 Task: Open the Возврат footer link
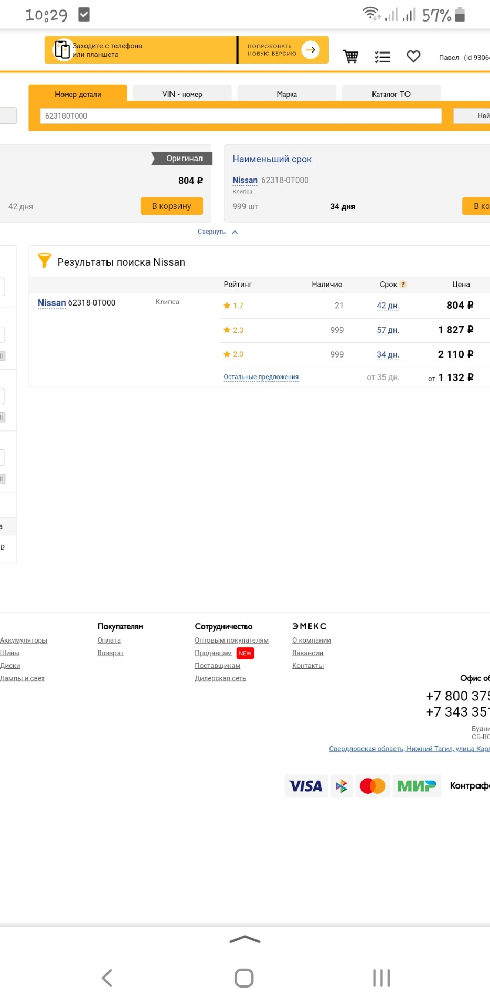click(111, 653)
